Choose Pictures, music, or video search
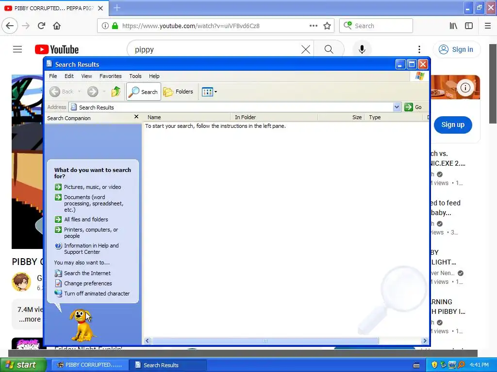Image resolution: width=497 pixels, height=372 pixels. (x=88, y=187)
